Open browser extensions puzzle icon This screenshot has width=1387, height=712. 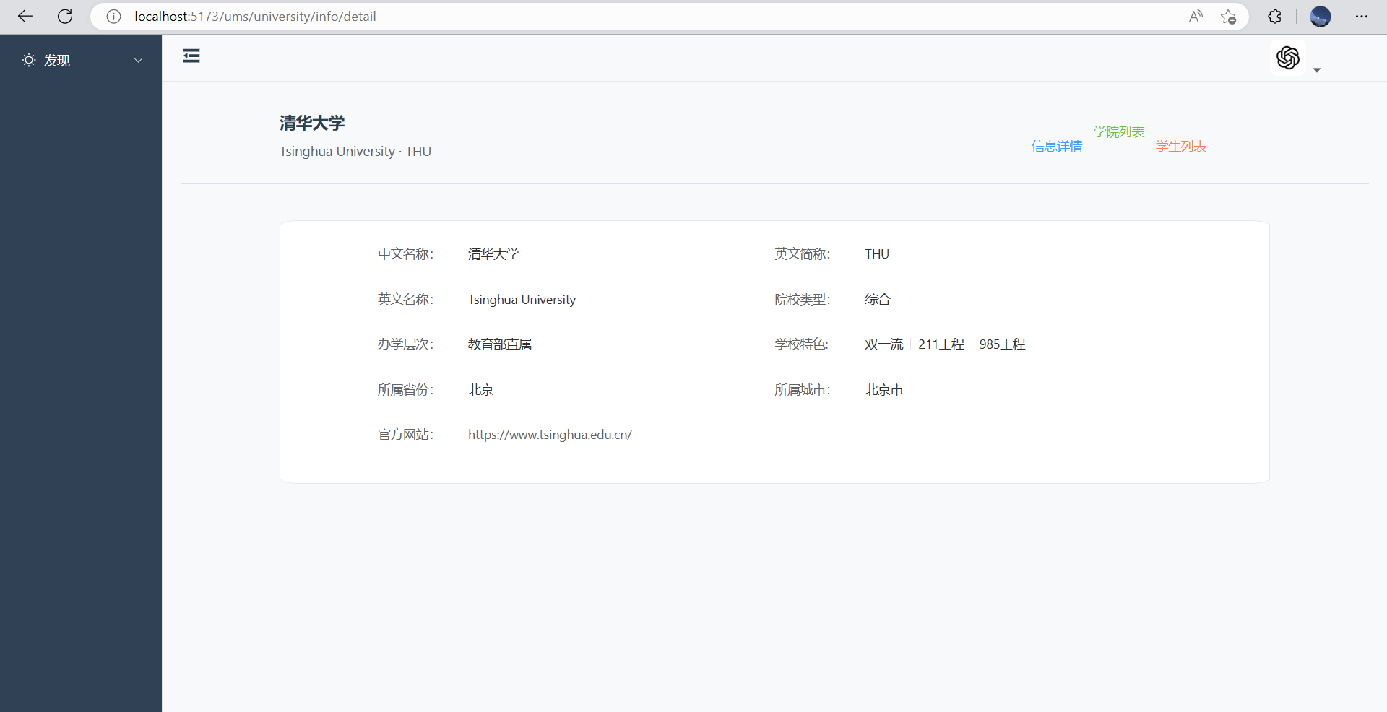[1275, 17]
